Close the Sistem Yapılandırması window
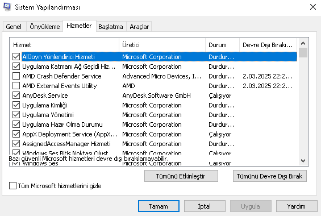The height and width of the screenshot is (216, 321). coord(313,7)
